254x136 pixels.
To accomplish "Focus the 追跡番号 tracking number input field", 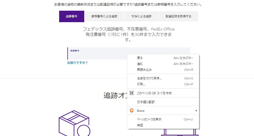I will tap(97, 55).
